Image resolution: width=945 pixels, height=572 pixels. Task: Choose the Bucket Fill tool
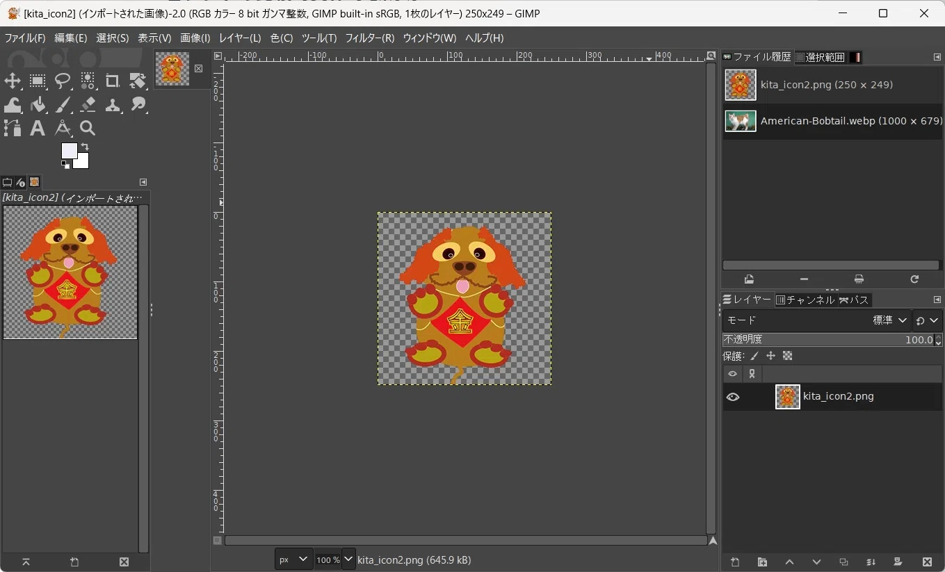pos(38,105)
